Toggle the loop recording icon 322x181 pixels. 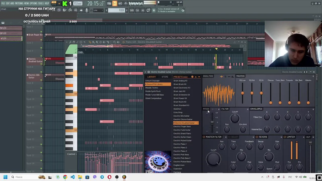coord(120,4)
